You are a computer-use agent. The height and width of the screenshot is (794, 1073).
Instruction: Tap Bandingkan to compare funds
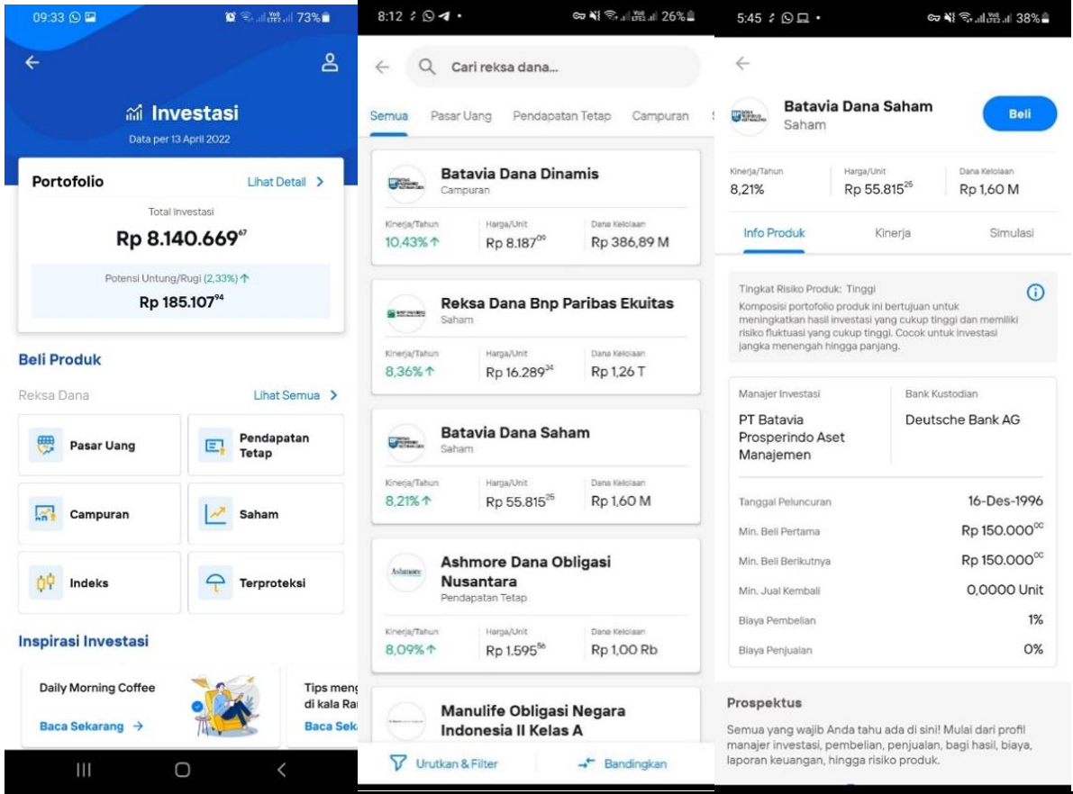tap(623, 763)
